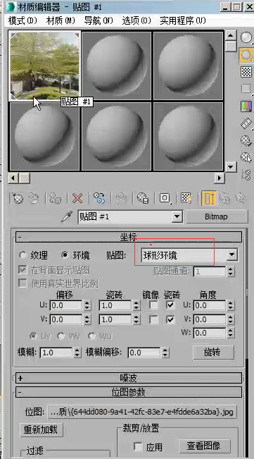The height and width of the screenshot is (459, 254).
Task: Open Material Editor Options icon
Action: [x=246, y=141]
